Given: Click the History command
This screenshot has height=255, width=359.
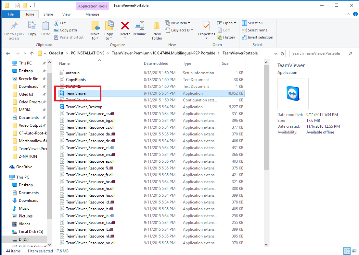Looking at the screenshot, I should click(x=226, y=37).
